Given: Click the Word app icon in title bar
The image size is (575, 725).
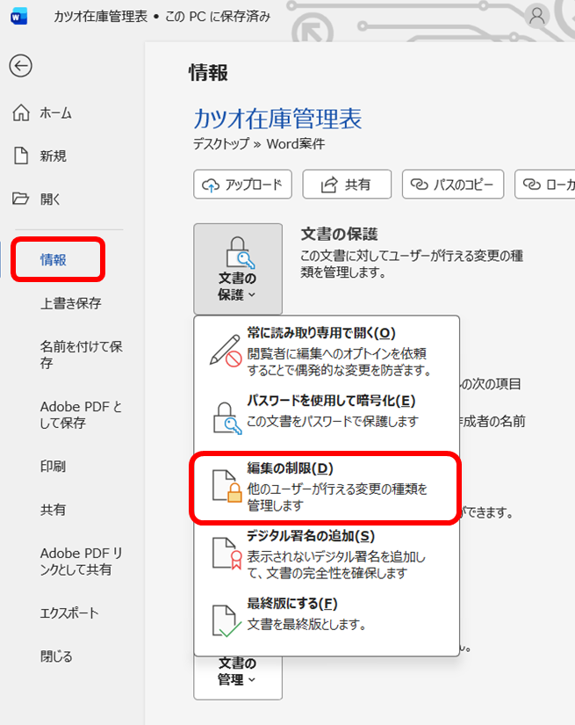Looking at the screenshot, I should (x=18, y=17).
